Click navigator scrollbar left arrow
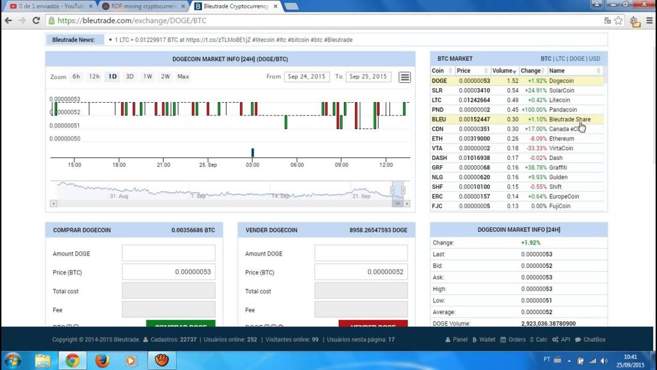This screenshot has height=370, width=657. [54, 204]
